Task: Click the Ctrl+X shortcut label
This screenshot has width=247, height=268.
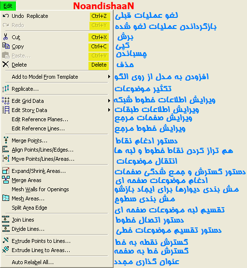Action: (99, 38)
